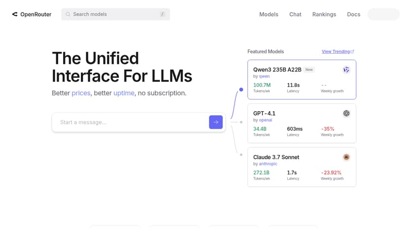Click the -23.92% weekly growth value
408x229 pixels.
tap(331, 172)
